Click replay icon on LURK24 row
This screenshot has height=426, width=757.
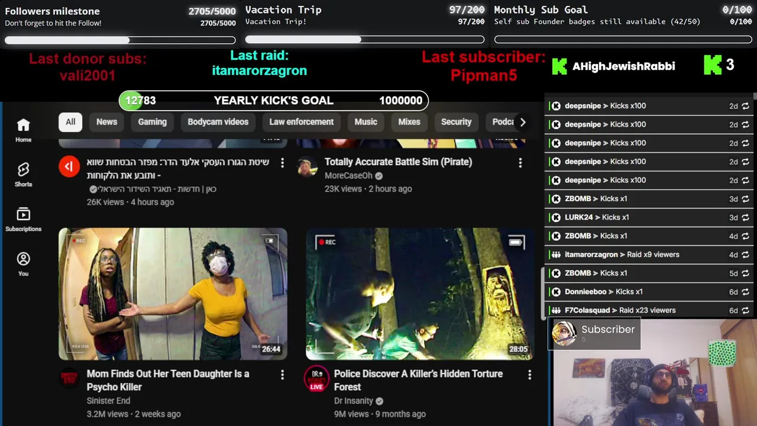pyautogui.click(x=745, y=217)
